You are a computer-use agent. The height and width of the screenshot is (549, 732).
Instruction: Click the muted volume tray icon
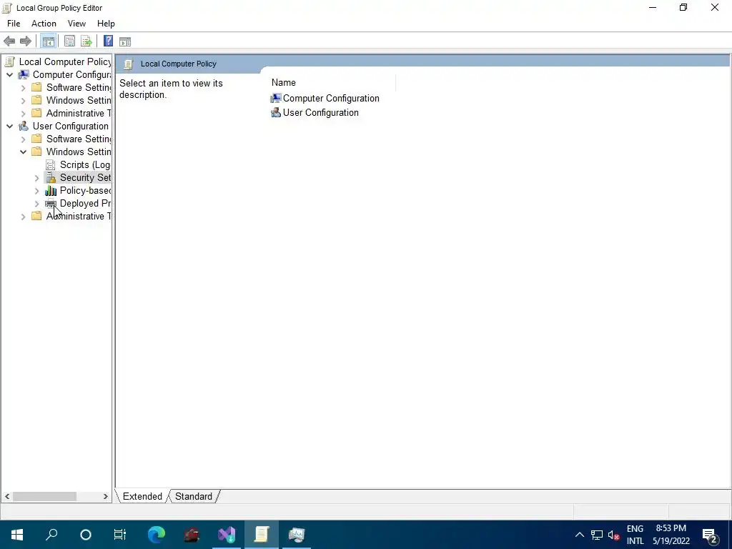pos(613,535)
